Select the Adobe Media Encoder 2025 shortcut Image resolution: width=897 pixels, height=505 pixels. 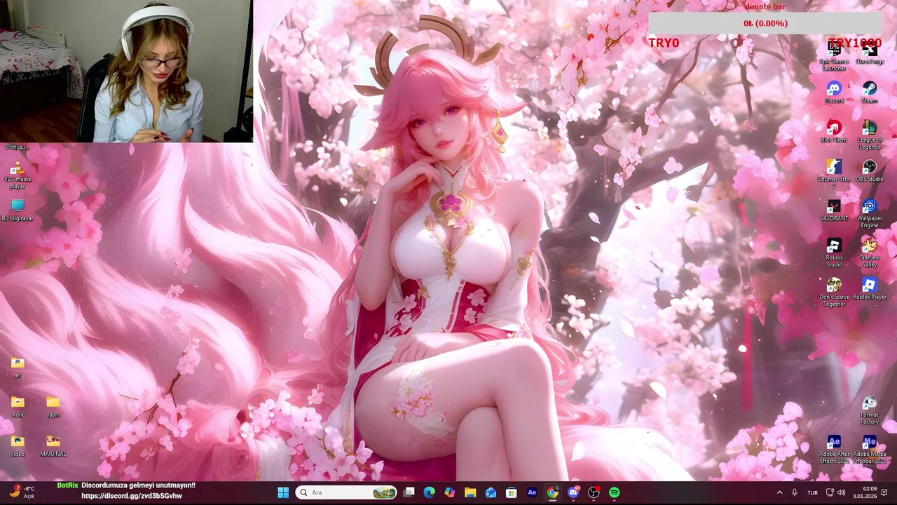(x=870, y=449)
